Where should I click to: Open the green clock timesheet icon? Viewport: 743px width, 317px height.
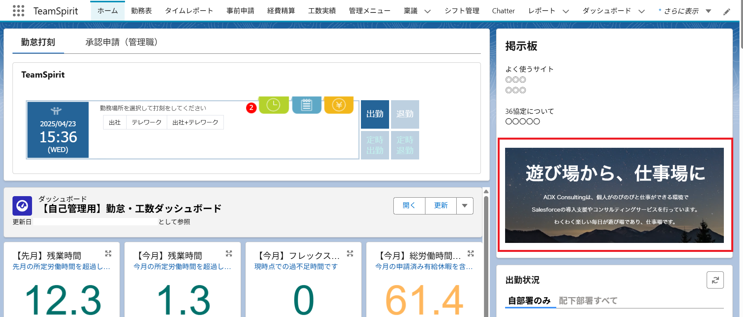coord(273,105)
